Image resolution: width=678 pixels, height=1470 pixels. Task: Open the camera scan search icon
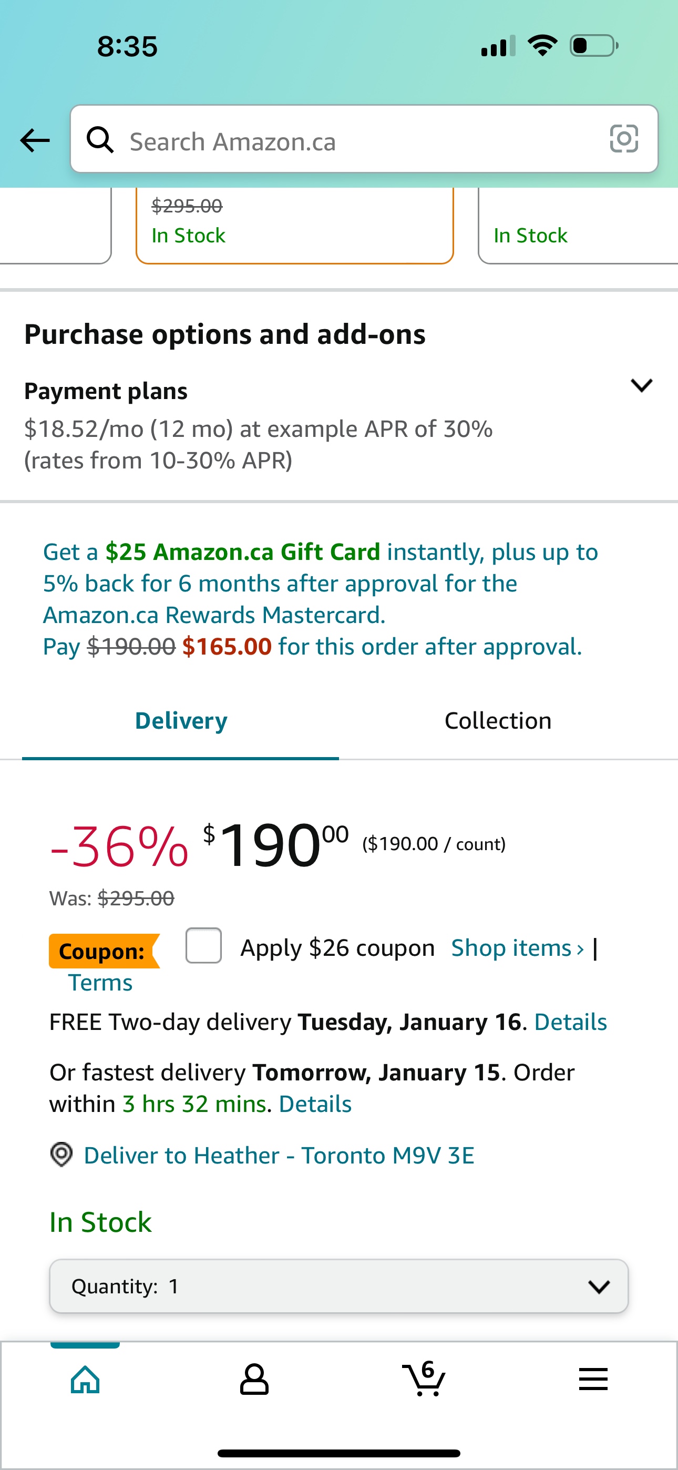pyautogui.click(x=624, y=139)
